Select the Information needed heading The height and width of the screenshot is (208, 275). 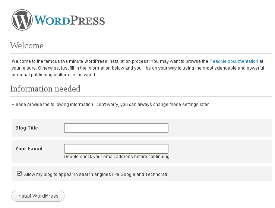tap(45, 89)
